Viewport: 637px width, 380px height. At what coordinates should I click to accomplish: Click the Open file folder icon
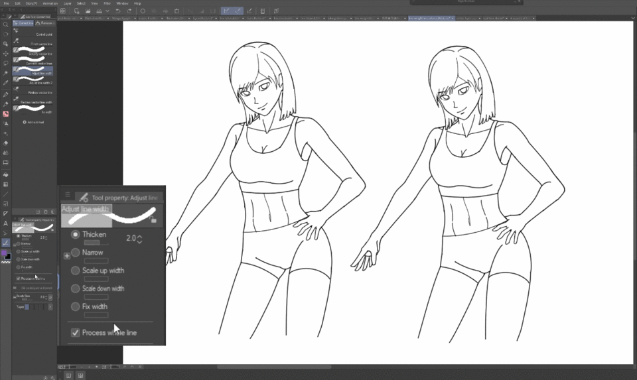[88, 11]
